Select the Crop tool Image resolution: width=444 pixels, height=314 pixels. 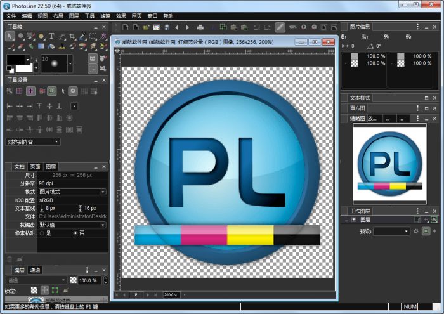point(72,36)
